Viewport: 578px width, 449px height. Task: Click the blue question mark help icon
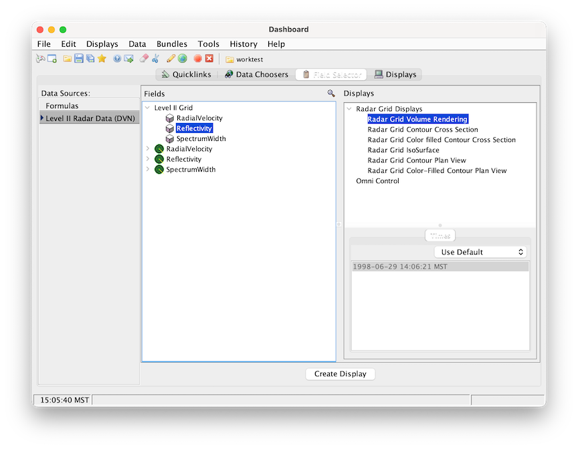tap(117, 59)
